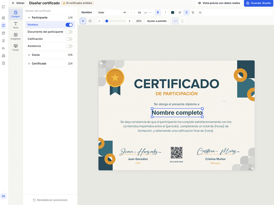Click 'Se otorga el presente diploma a'
This screenshot has height=205, width=274.
tap(176, 104)
